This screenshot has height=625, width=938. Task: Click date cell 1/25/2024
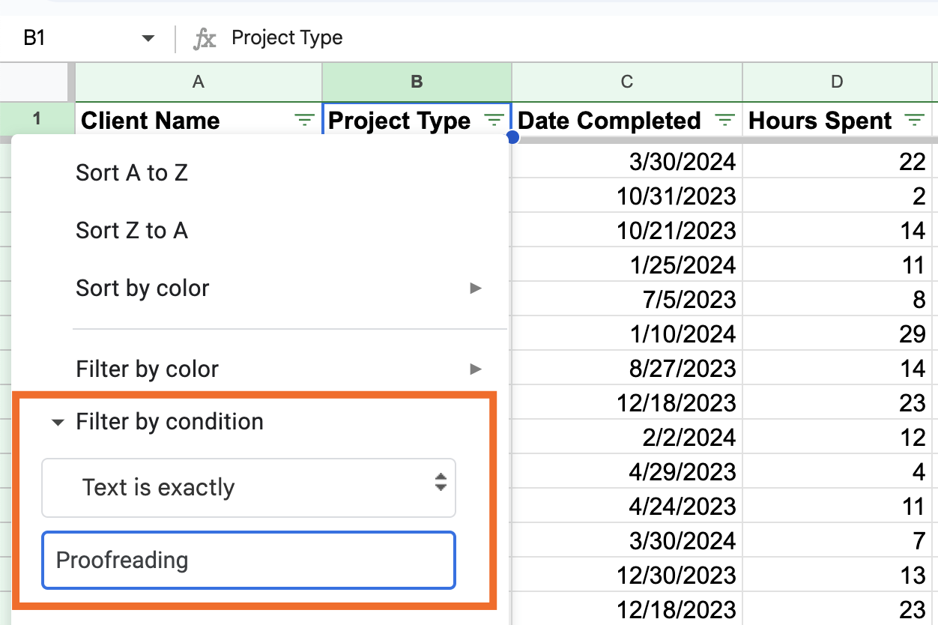627,265
